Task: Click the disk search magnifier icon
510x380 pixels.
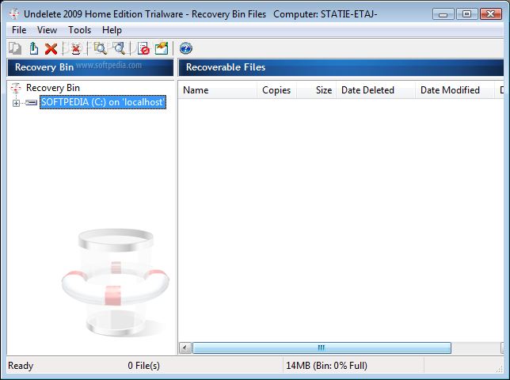Action: pyautogui.click(x=119, y=49)
